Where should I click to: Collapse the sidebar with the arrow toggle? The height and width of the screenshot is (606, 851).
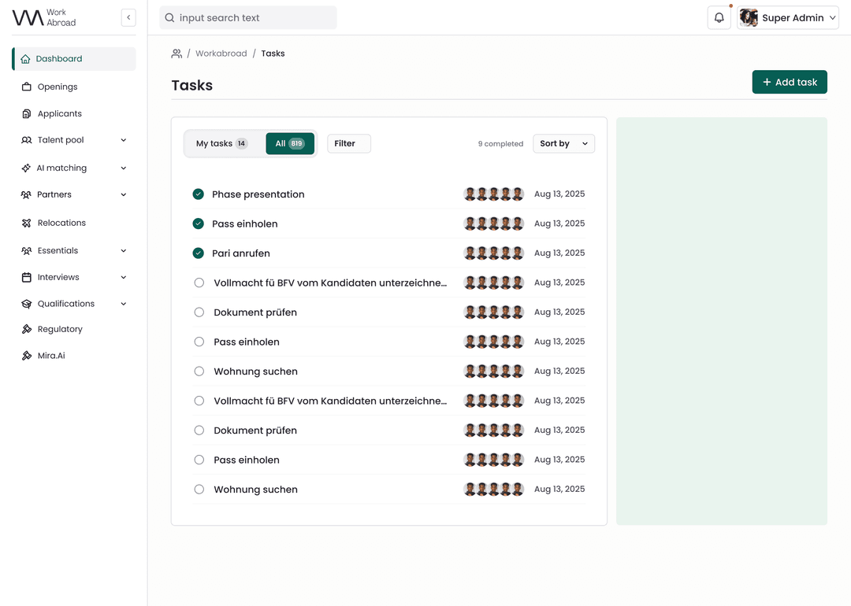coord(128,17)
